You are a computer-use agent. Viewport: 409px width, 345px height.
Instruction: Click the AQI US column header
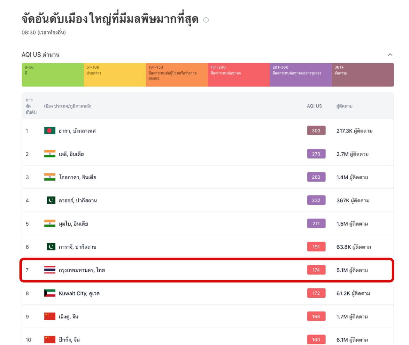pyautogui.click(x=314, y=106)
